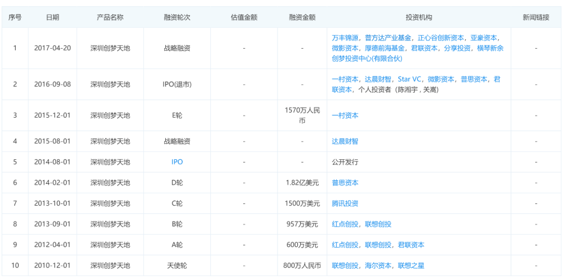Click the B轮 round cell
565x280 pixels.
coord(177,224)
